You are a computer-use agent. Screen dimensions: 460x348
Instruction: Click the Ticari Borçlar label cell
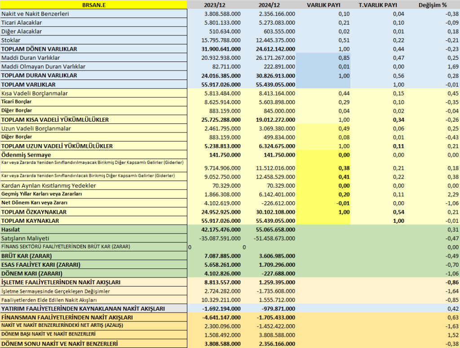tap(93, 102)
